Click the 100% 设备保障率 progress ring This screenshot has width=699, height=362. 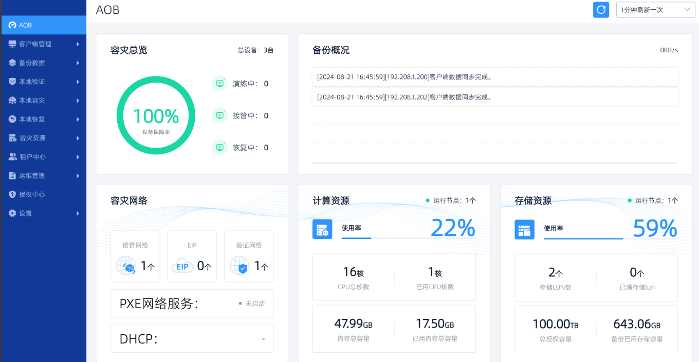point(156,115)
